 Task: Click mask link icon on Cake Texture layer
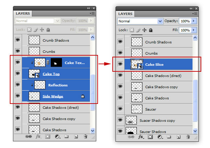48,62
